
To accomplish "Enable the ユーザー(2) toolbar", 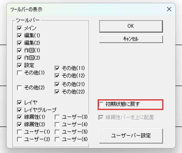I will coord(19,139).
